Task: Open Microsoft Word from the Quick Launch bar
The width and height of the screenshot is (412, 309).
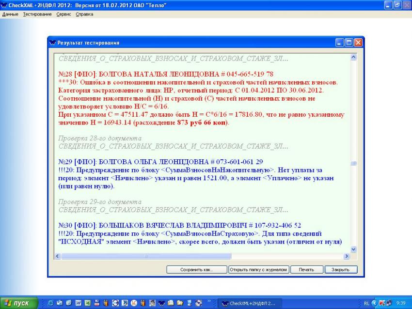Action: coord(78,303)
